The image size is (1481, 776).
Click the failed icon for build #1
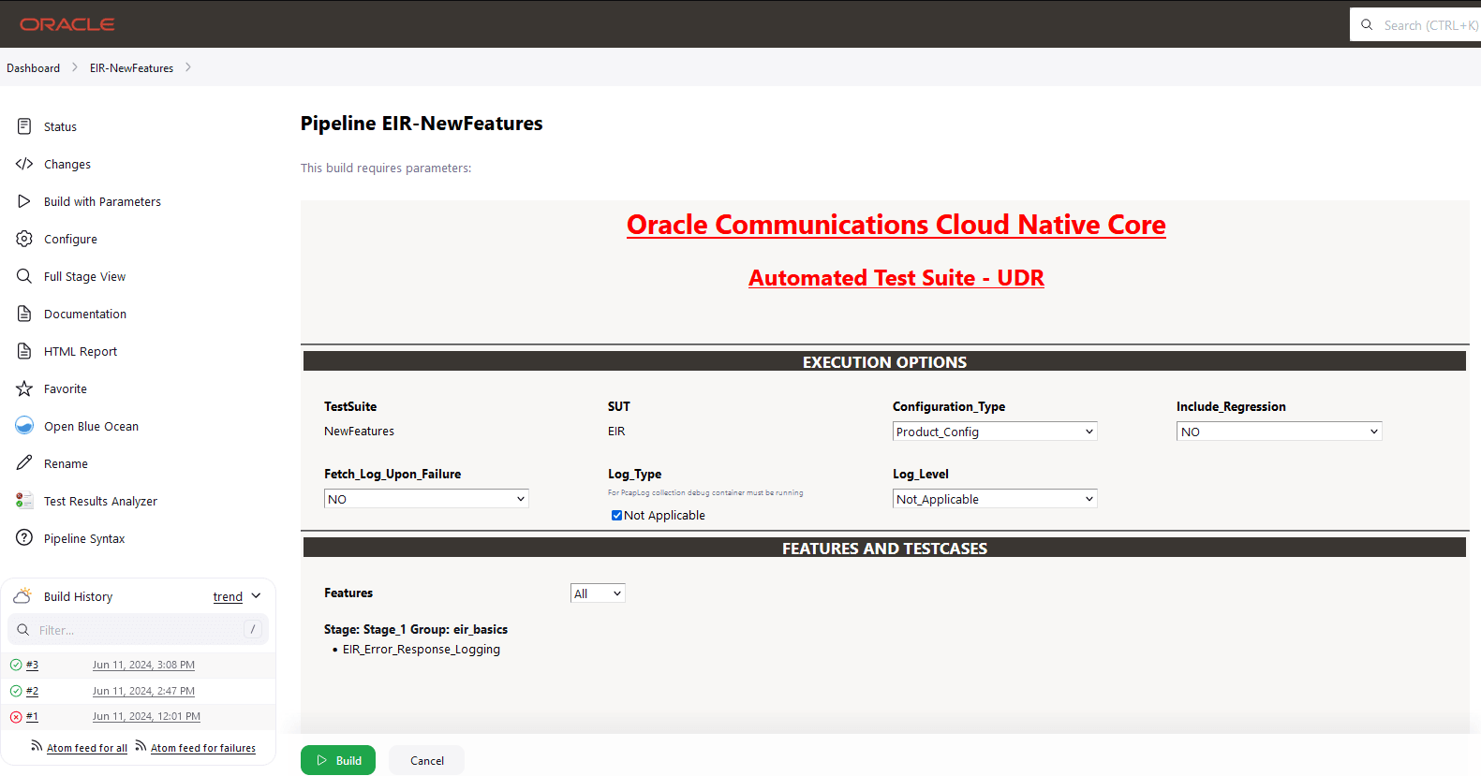pos(16,717)
